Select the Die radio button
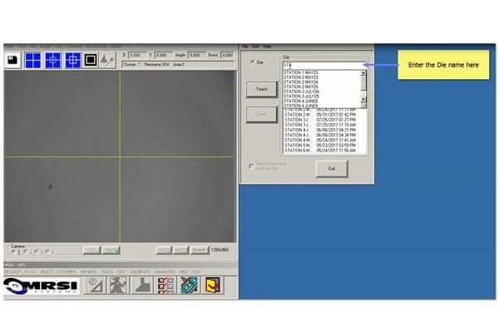499x333 pixels. click(254, 62)
